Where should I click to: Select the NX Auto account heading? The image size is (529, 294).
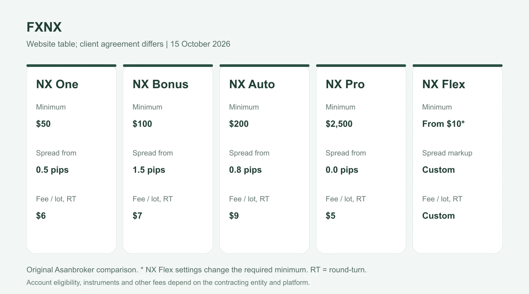252,84
